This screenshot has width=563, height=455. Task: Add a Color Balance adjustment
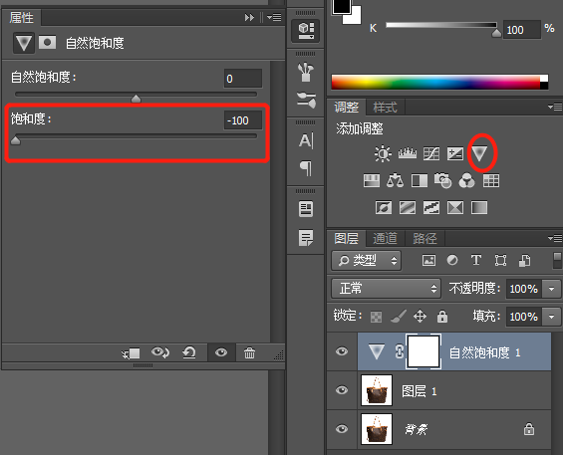point(395,180)
